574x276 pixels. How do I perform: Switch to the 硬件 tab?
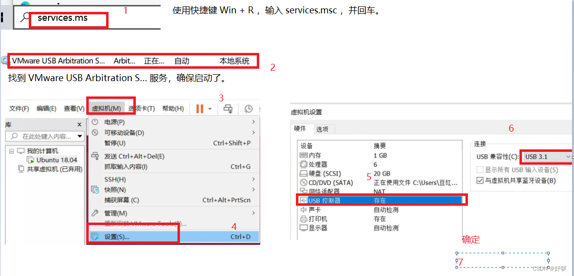301,129
